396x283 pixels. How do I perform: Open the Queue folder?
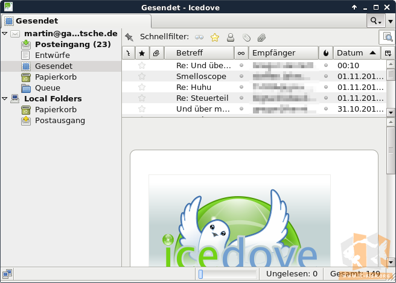pos(48,88)
